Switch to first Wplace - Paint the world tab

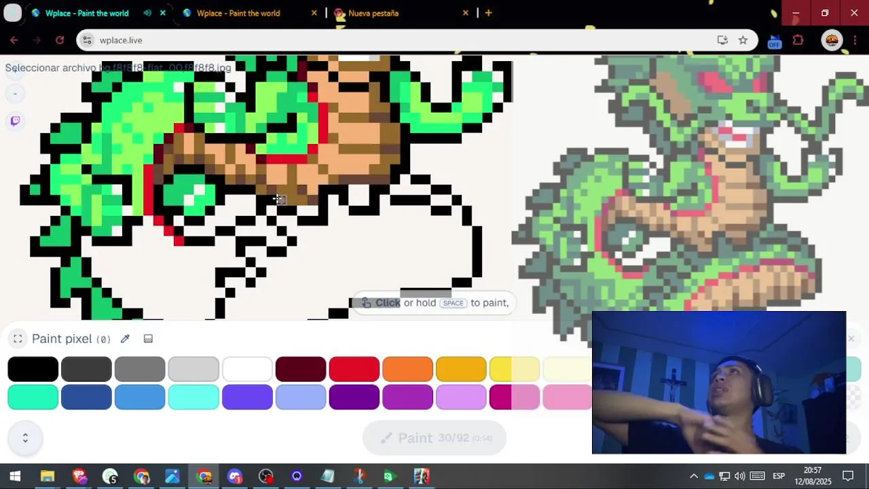point(87,13)
